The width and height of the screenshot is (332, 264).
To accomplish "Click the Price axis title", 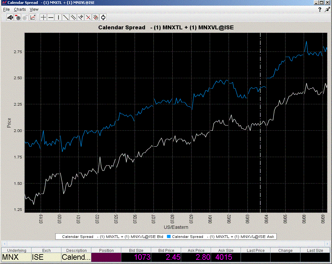I will point(9,123).
